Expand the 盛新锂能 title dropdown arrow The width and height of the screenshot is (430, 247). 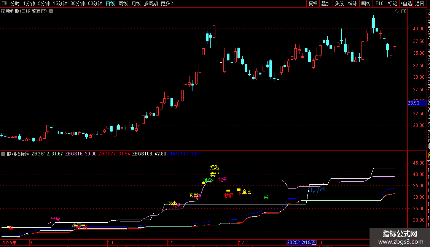coord(51,11)
